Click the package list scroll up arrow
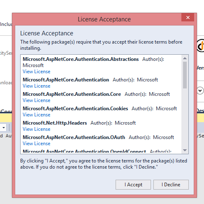 tap(185, 58)
